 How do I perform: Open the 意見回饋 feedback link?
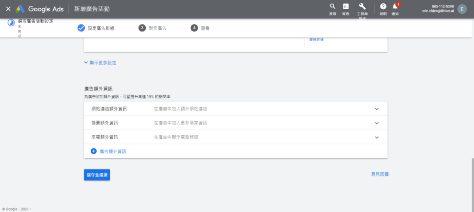(380, 174)
